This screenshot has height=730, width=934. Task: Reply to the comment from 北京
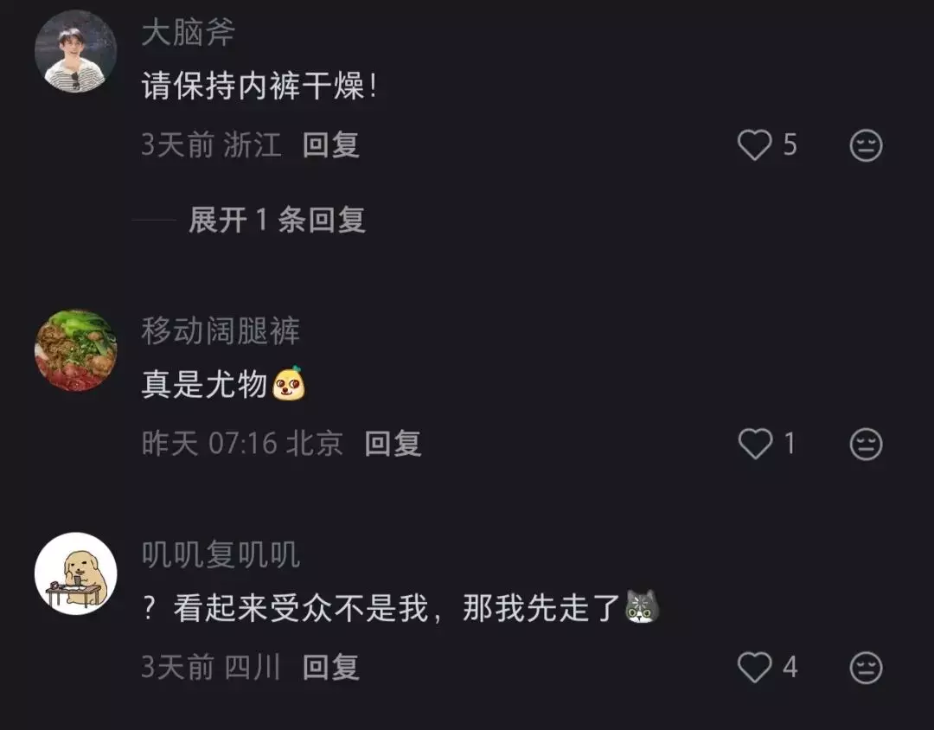[x=393, y=444]
